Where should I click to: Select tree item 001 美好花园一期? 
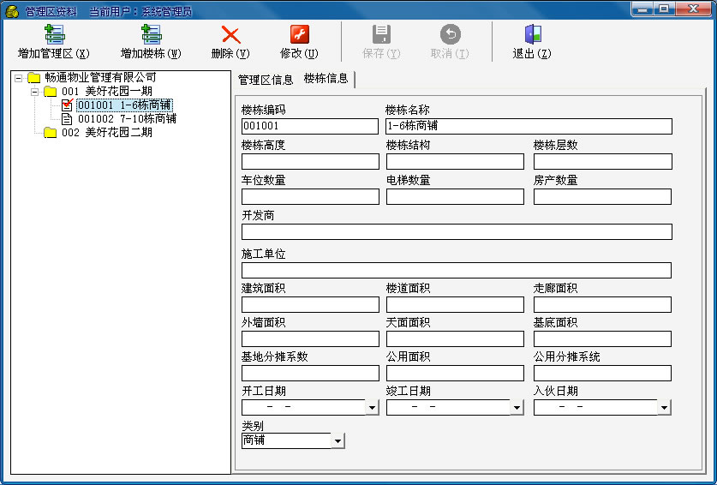[106, 92]
